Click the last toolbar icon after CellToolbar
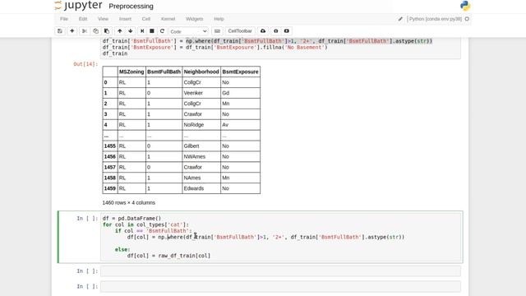 287,31
